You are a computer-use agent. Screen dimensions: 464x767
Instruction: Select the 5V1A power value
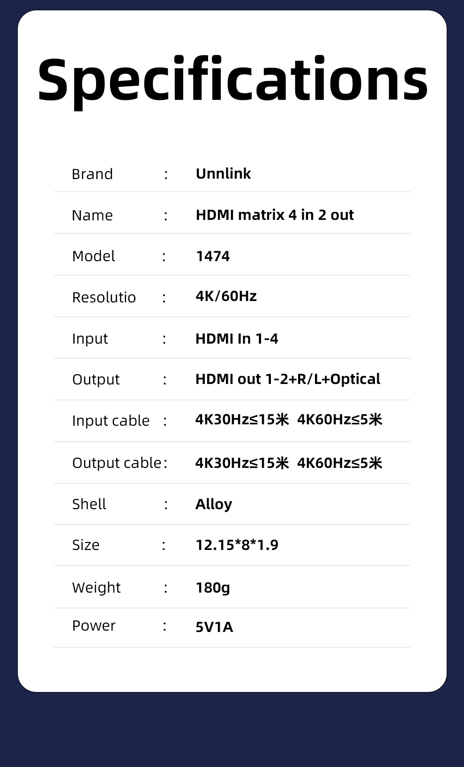pos(214,627)
